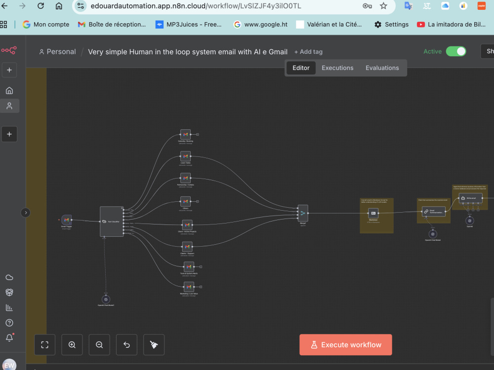The image size is (494, 370).
Task: Open the La imitadora de Bil... YouTube bookmark
Action: (451, 24)
